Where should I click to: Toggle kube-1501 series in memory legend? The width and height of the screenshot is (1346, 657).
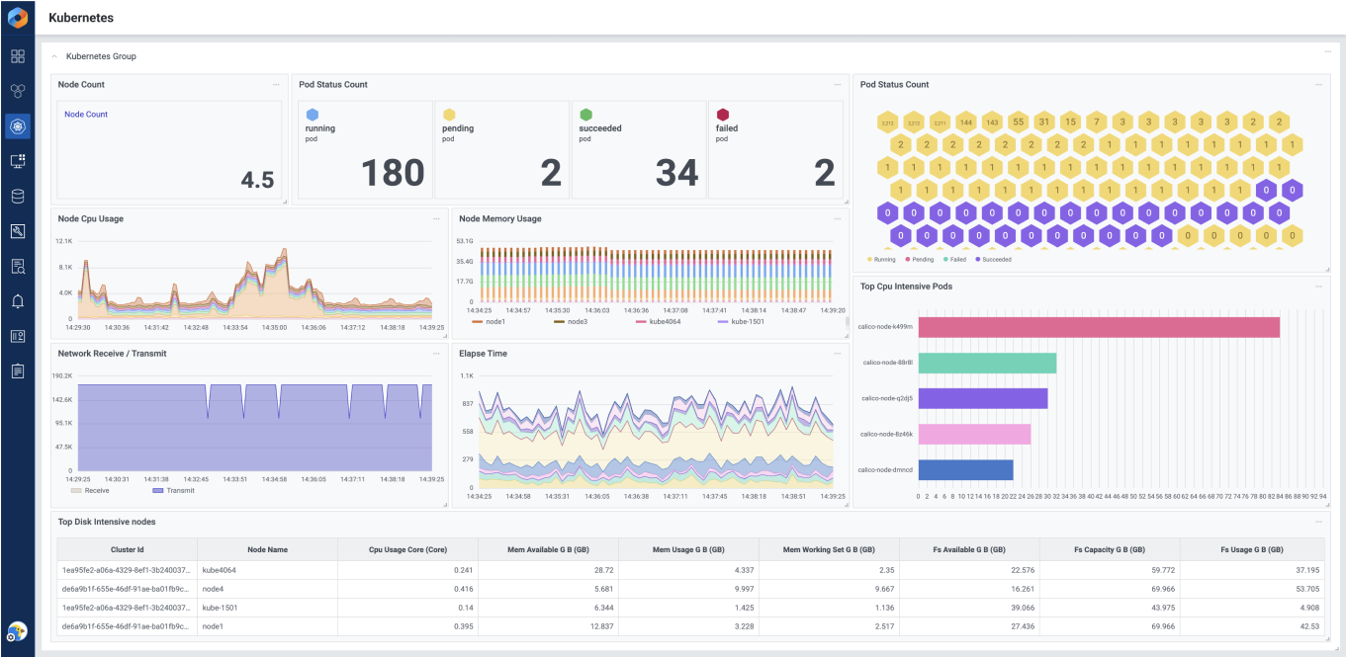(x=739, y=321)
